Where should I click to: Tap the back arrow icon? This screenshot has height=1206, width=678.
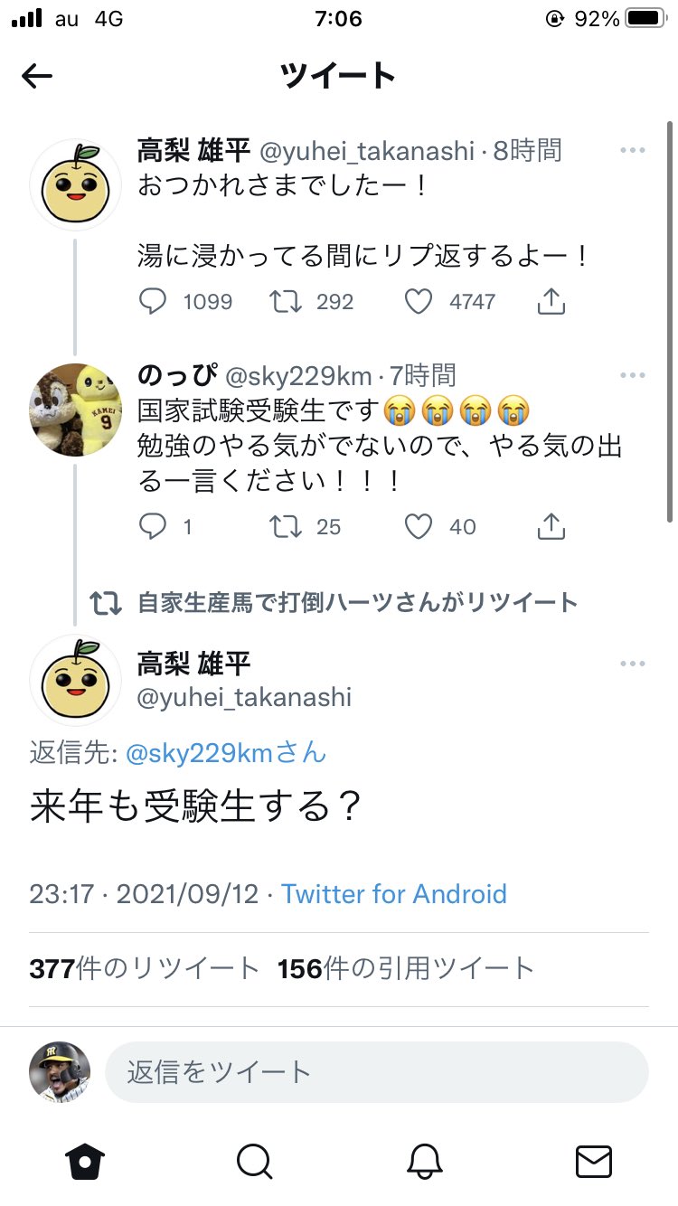tap(37, 77)
